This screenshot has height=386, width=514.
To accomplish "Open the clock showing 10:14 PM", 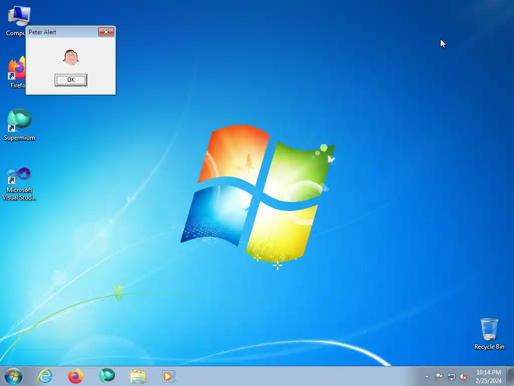I will (488, 376).
